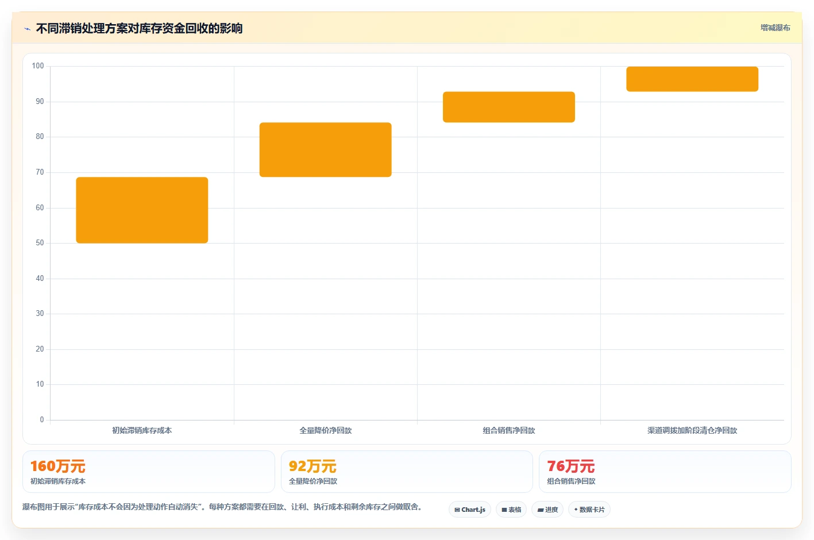Click the 初始滞销库存成本 waterfall bar
Viewport: 814px width, 540px height.
coord(142,210)
